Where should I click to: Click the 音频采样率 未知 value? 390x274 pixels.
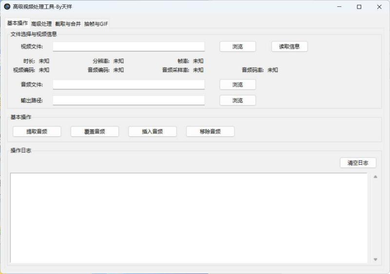click(x=198, y=70)
